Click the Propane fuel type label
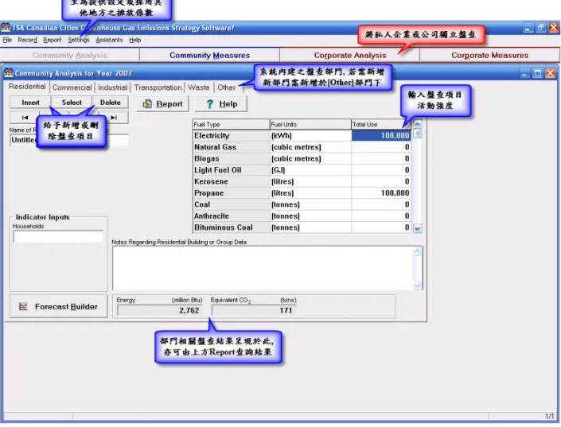The width and height of the screenshot is (561, 427). [231, 192]
